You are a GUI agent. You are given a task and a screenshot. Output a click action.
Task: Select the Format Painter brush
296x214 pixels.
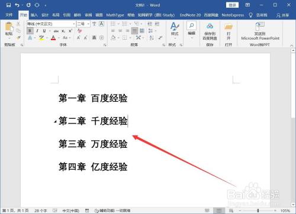point(18,37)
